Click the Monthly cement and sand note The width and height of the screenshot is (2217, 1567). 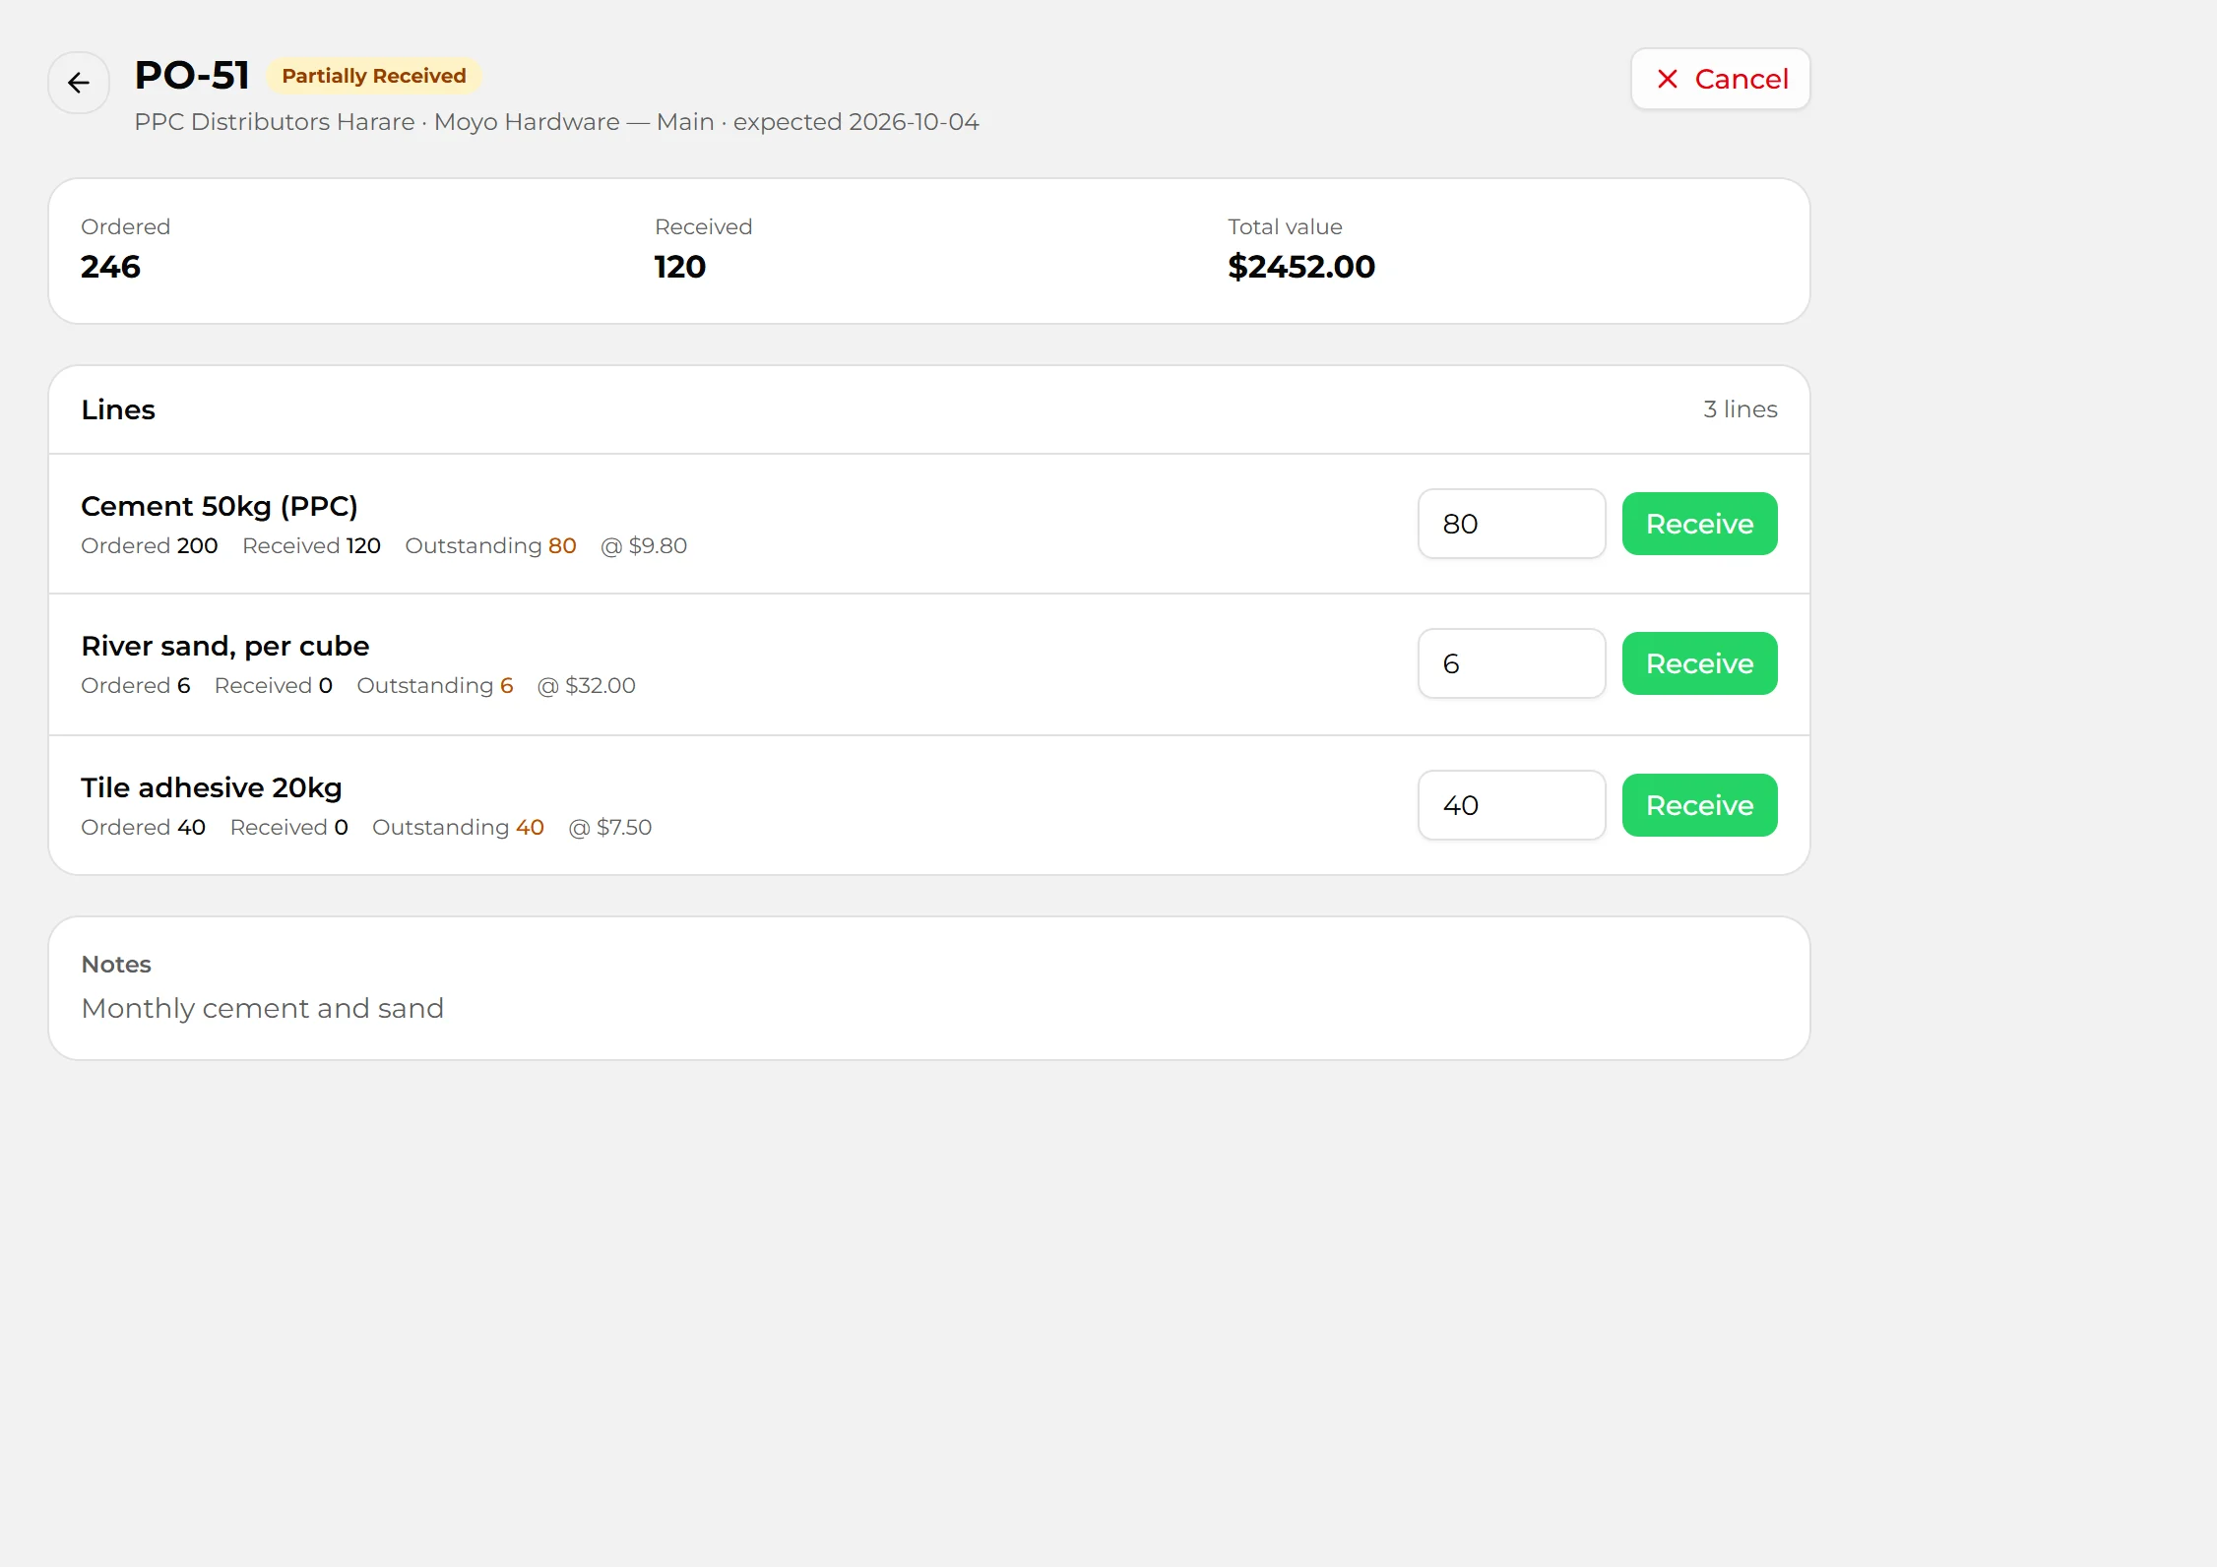pyautogui.click(x=263, y=1008)
